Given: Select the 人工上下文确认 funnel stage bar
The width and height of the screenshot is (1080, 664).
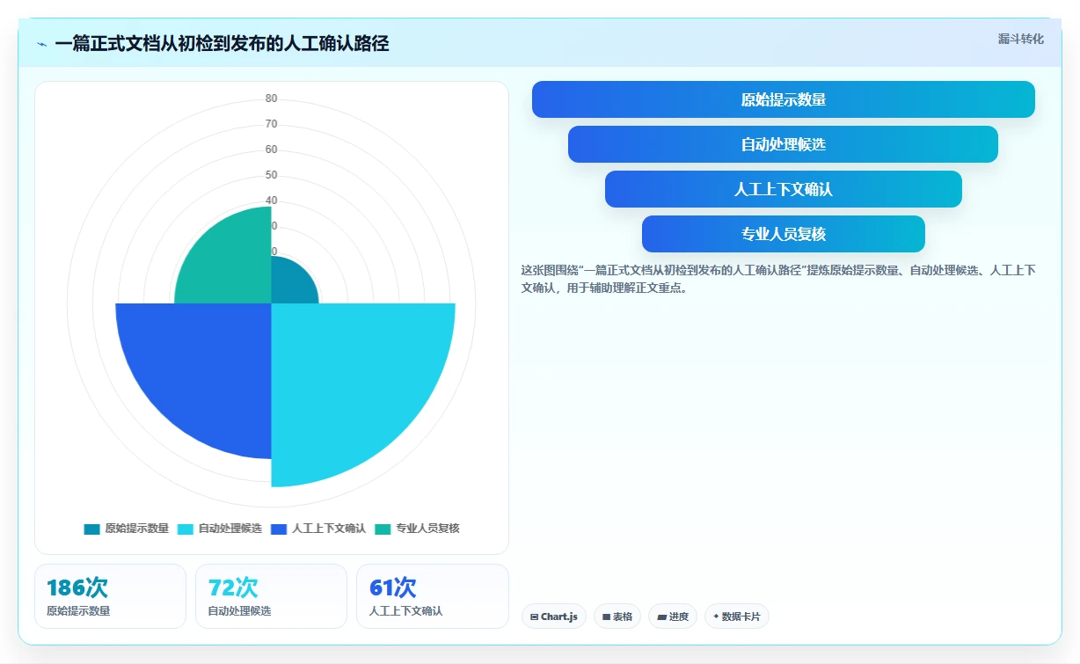Looking at the screenshot, I should tap(784, 189).
